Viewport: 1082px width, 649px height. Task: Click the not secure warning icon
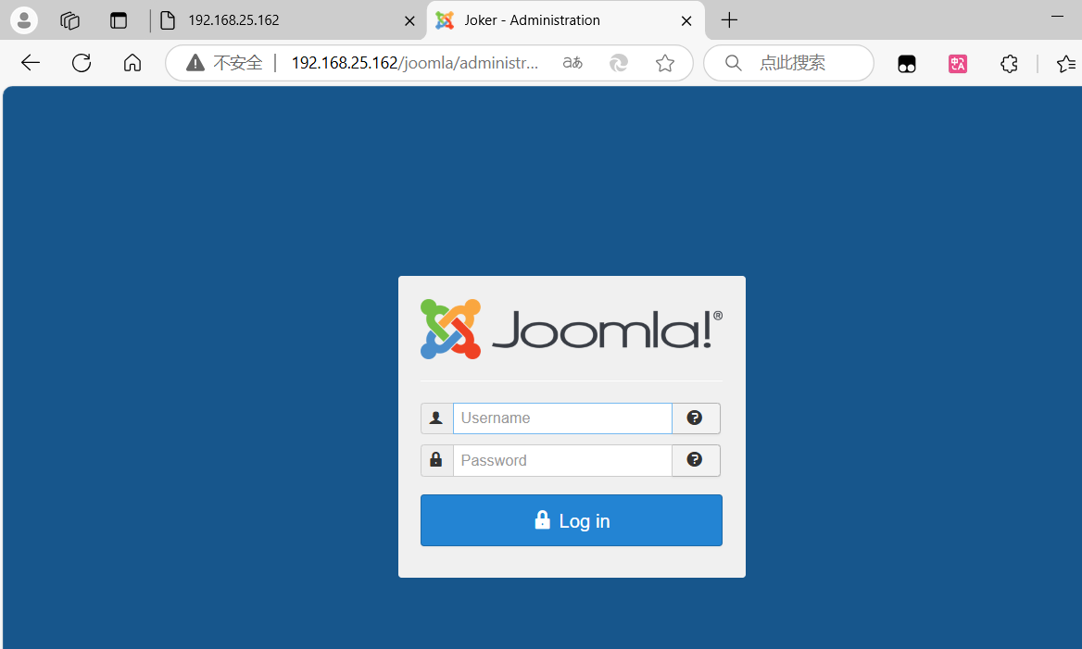click(x=195, y=63)
